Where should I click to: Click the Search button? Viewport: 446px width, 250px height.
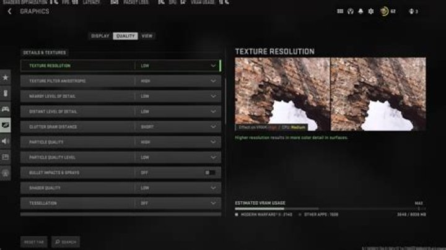[66, 241]
